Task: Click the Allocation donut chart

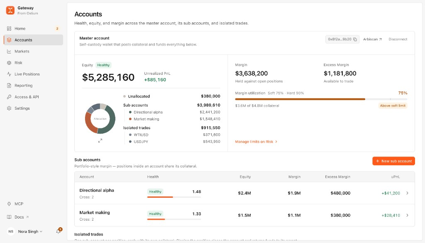Action: pos(100,118)
